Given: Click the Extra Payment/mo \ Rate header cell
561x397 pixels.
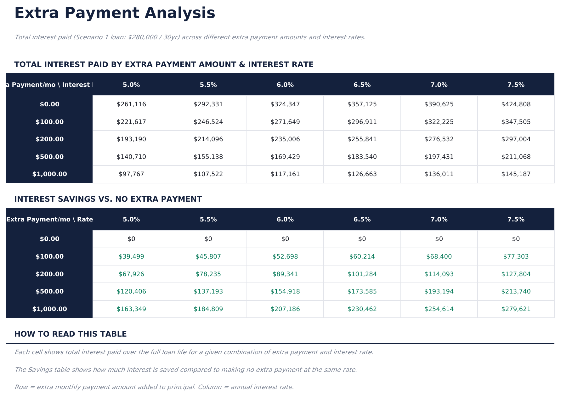Looking at the screenshot, I should point(49,219).
